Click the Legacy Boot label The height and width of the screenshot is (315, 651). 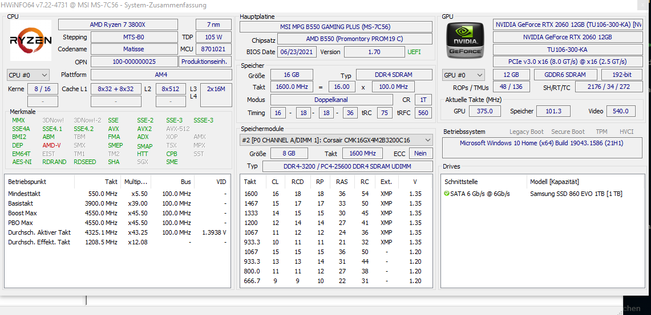pyautogui.click(x=527, y=132)
